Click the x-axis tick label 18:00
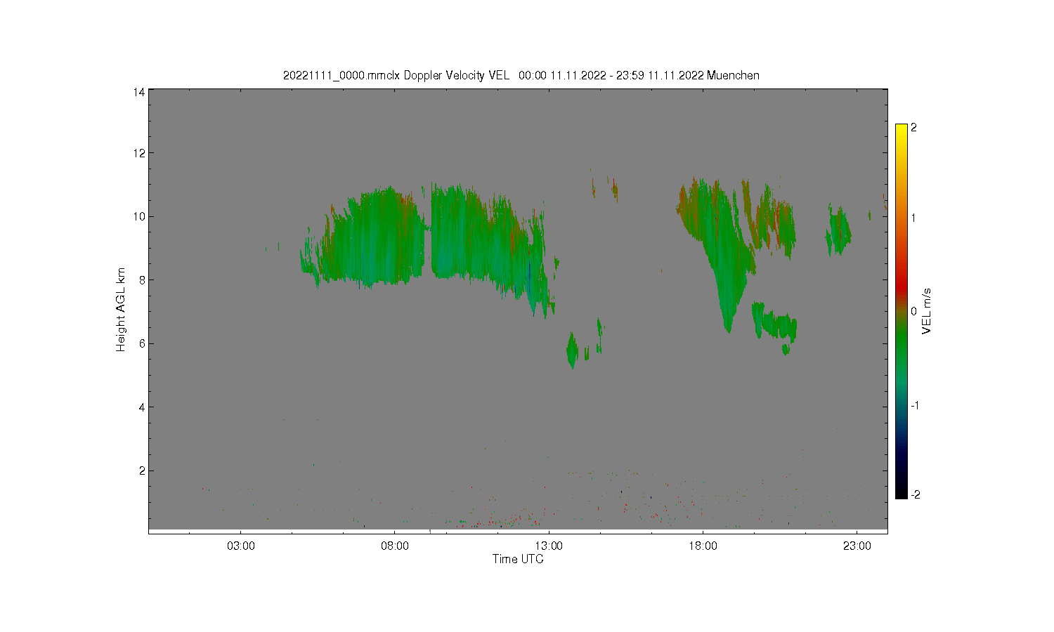The height and width of the screenshot is (632, 1054). [703, 546]
